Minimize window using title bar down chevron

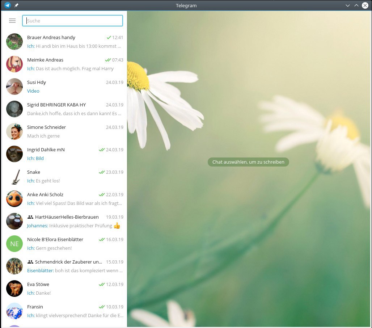348,5
